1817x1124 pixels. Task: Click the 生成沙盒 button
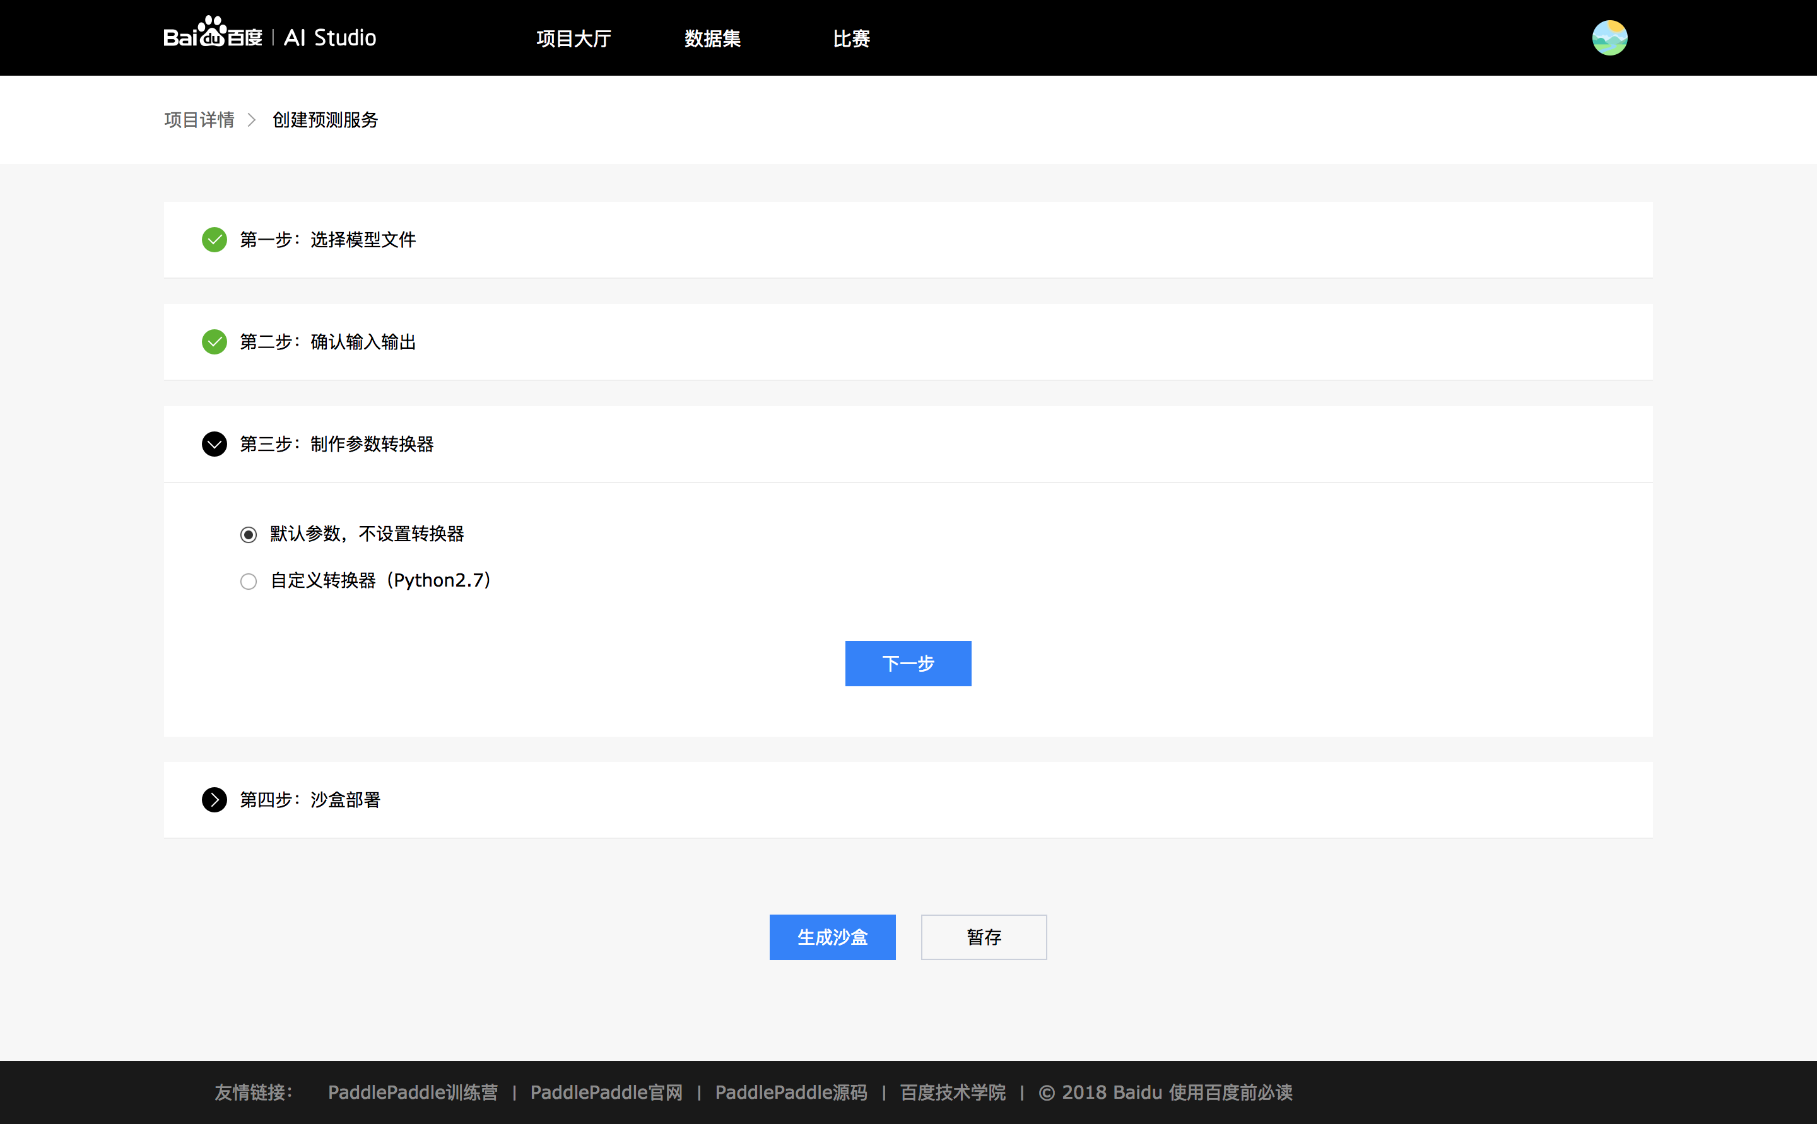(832, 937)
